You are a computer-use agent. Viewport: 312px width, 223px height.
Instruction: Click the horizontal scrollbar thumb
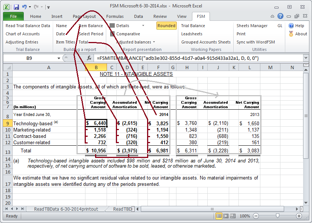coord(212,209)
